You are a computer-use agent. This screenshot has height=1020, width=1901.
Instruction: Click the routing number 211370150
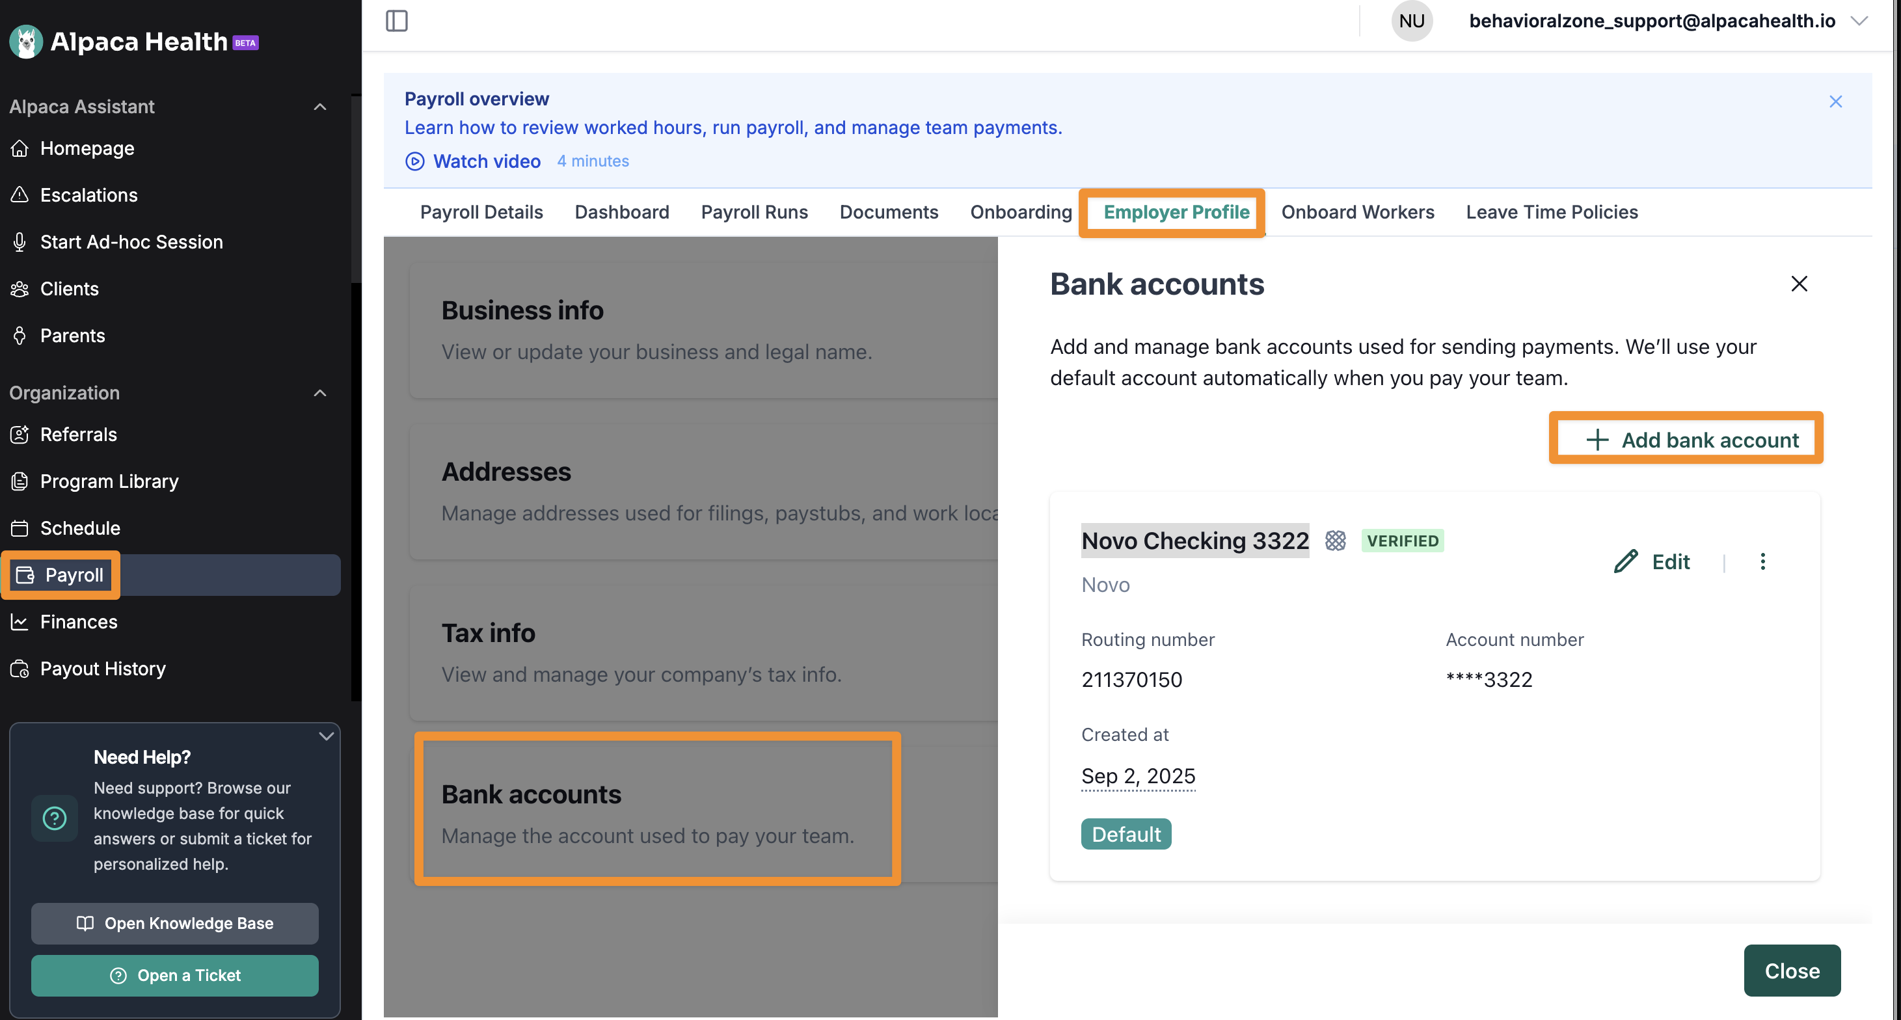[x=1131, y=680]
